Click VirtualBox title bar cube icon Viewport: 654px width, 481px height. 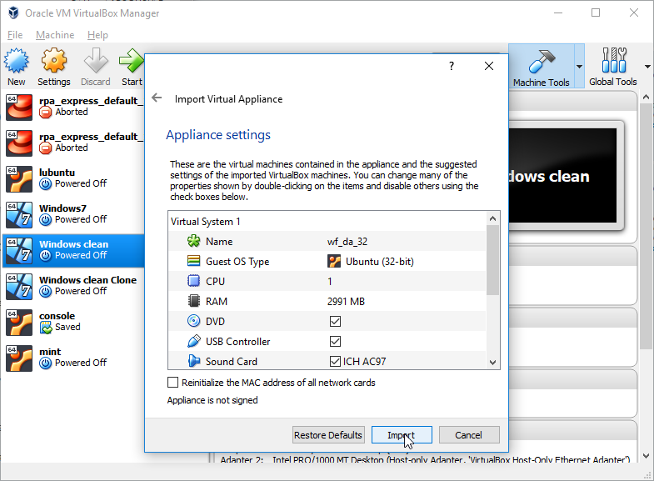point(13,13)
